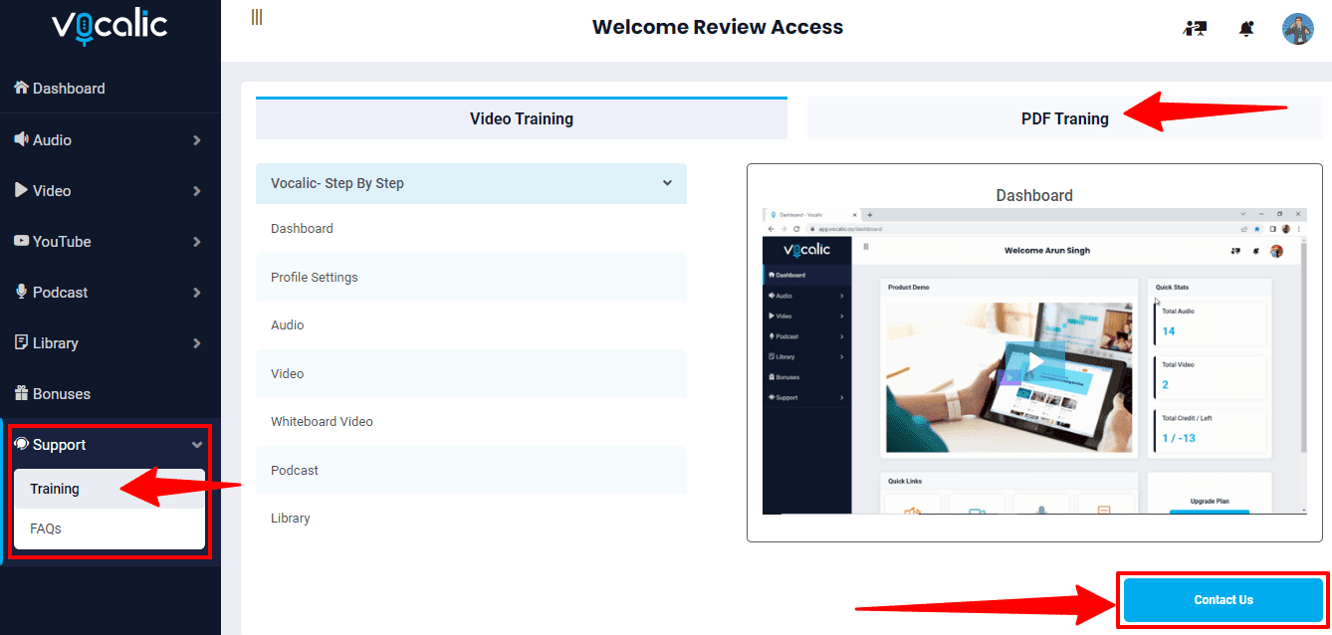Open the Video training lesson
Screen dimensions: 1332x635
[x=471, y=373]
